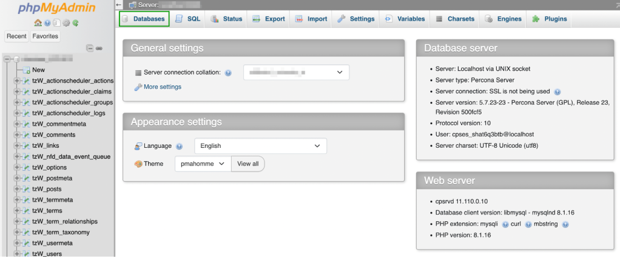620x257 pixels.
Task: Open the Language dropdown set to English
Action: click(260, 146)
